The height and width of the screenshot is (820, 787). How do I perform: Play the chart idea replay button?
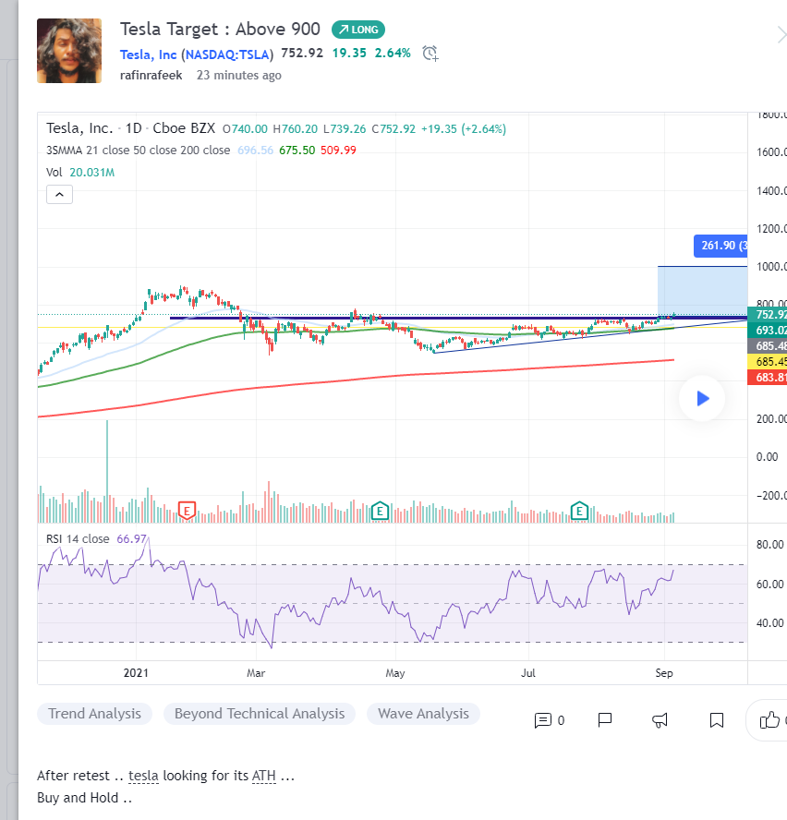[x=702, y=399]
